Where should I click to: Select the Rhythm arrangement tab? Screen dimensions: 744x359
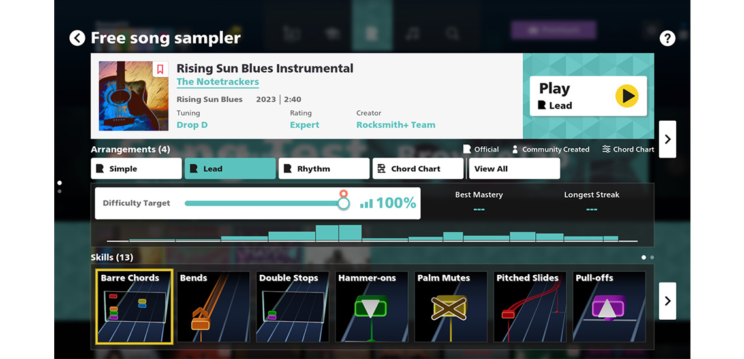click(324, 168)
